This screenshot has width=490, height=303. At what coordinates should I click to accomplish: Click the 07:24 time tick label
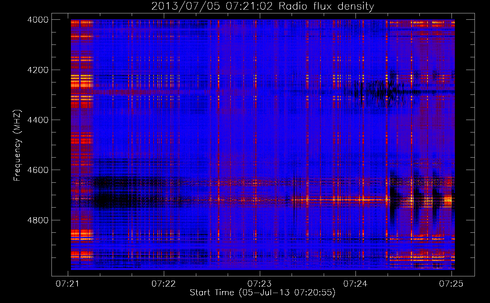pyautogui.click(x=356, y=284)
